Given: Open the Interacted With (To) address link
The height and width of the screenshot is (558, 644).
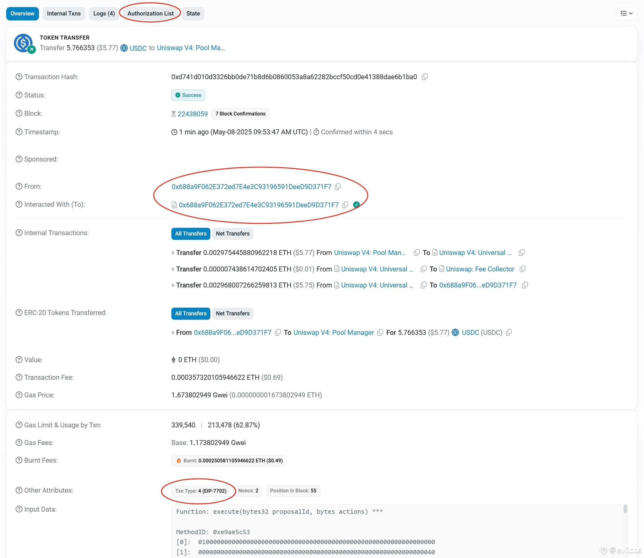Looking at the screenshot, I should pos(259,205).
